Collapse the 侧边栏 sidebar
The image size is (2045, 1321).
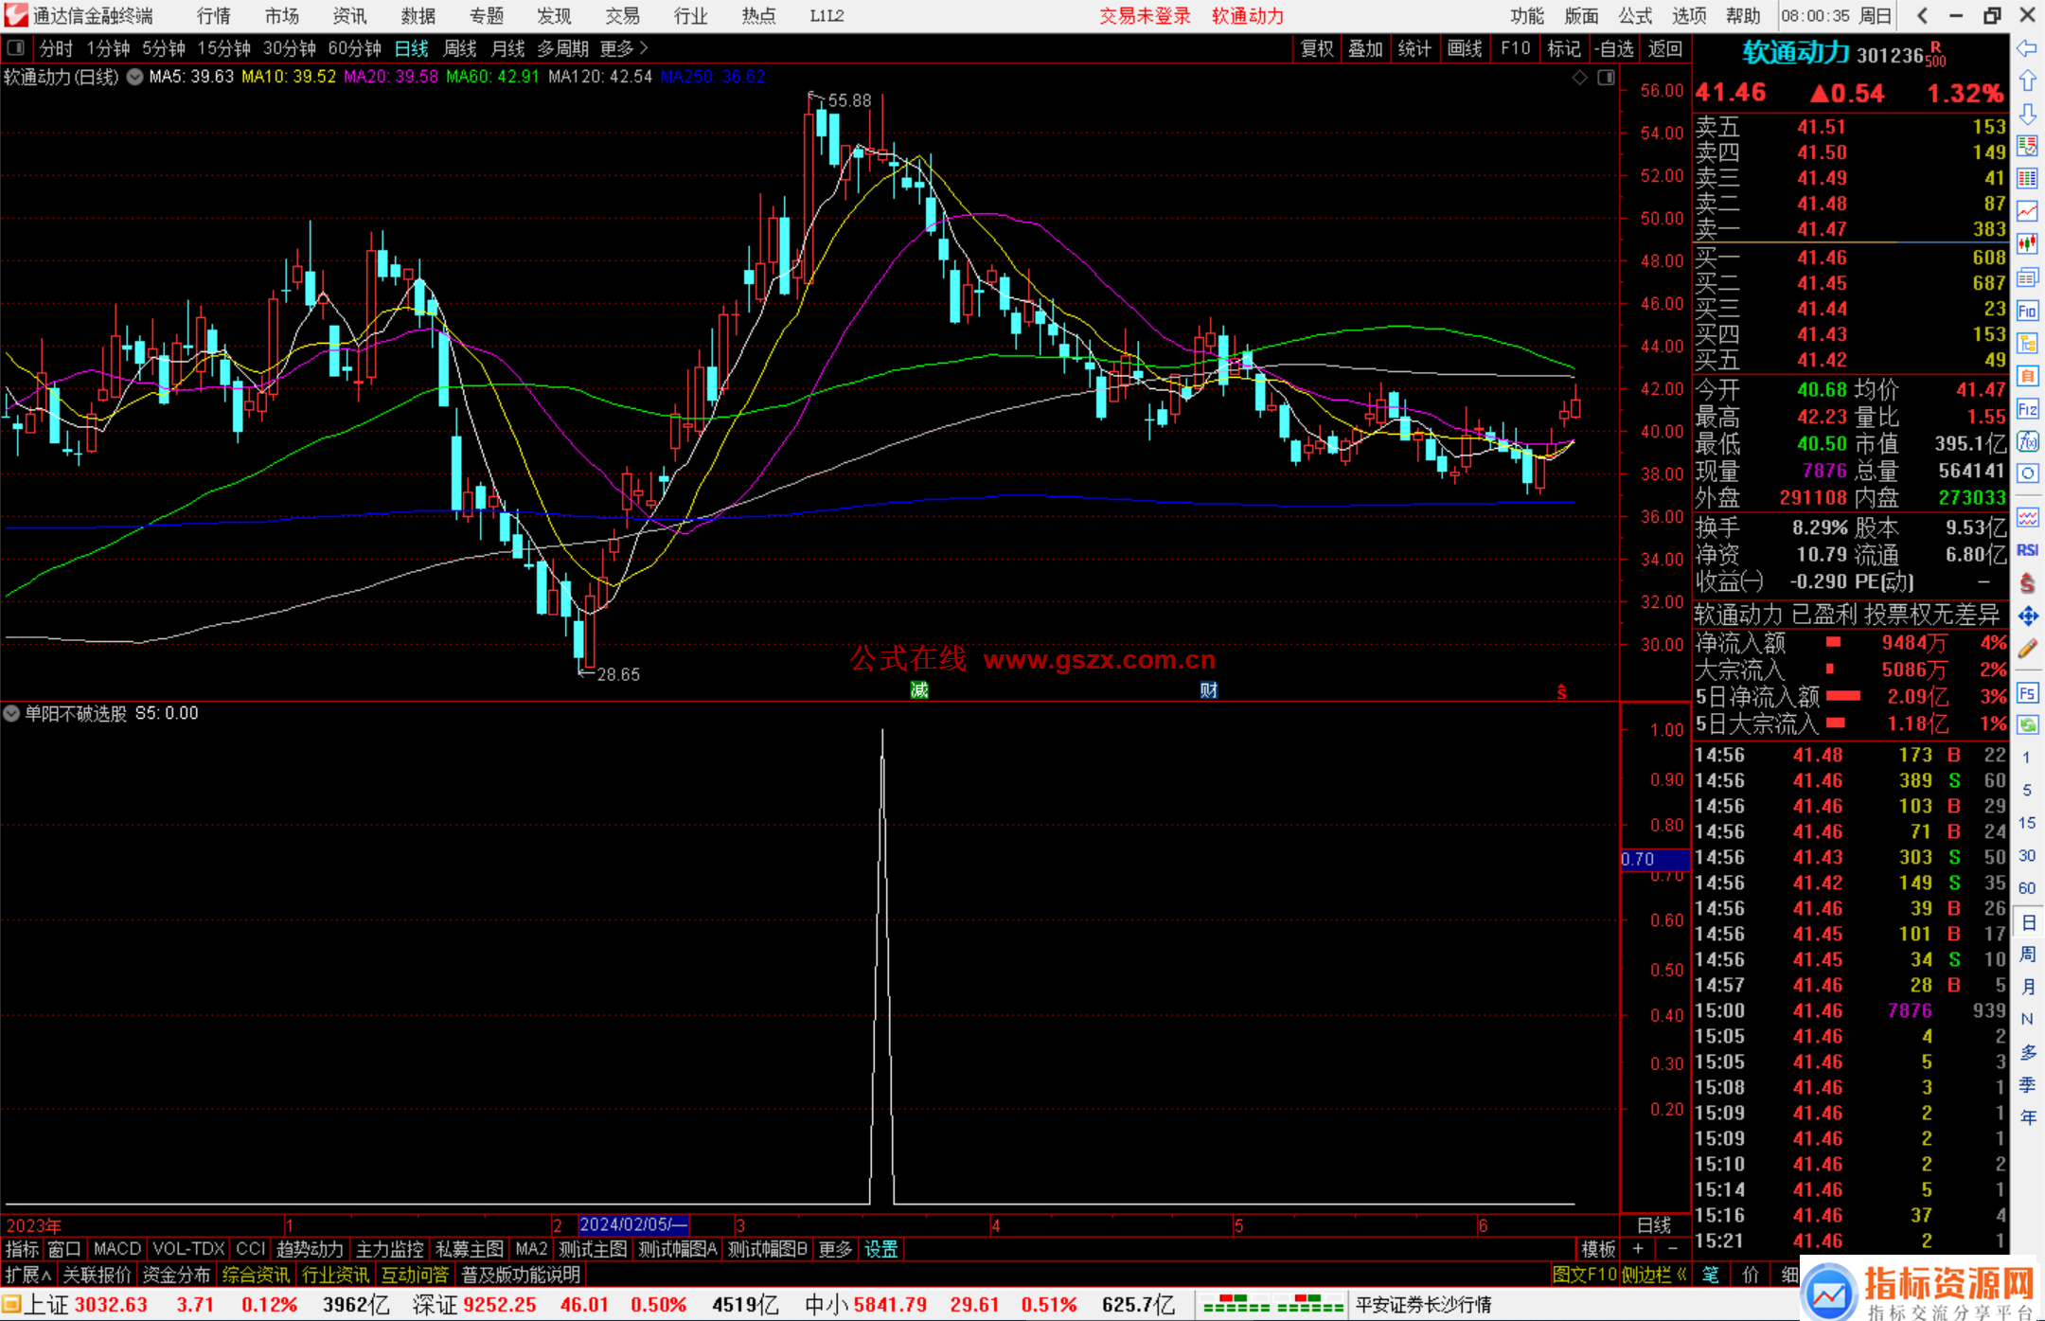[x=1654, y=1275]
